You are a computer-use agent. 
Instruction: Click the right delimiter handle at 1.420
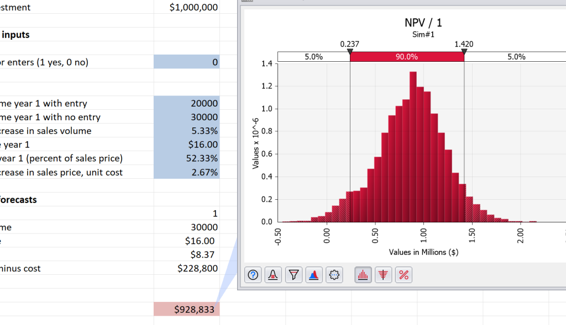(x=464, y=52)
